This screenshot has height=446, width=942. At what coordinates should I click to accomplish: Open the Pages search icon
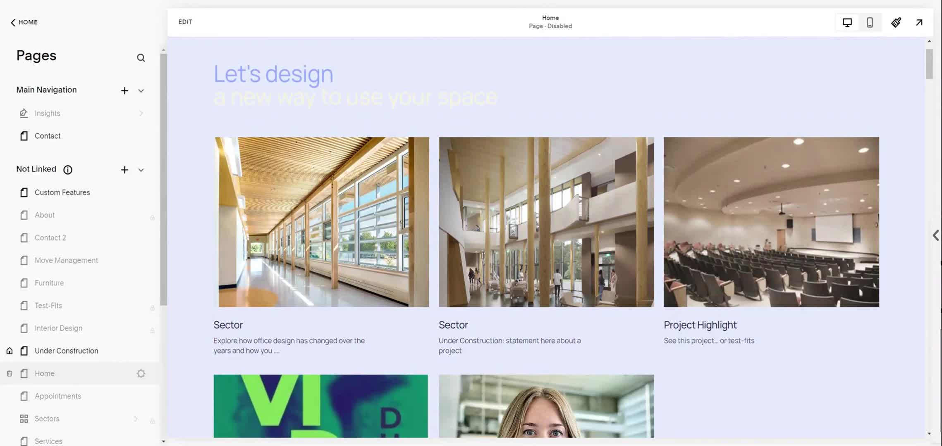[x=141, y=58]
